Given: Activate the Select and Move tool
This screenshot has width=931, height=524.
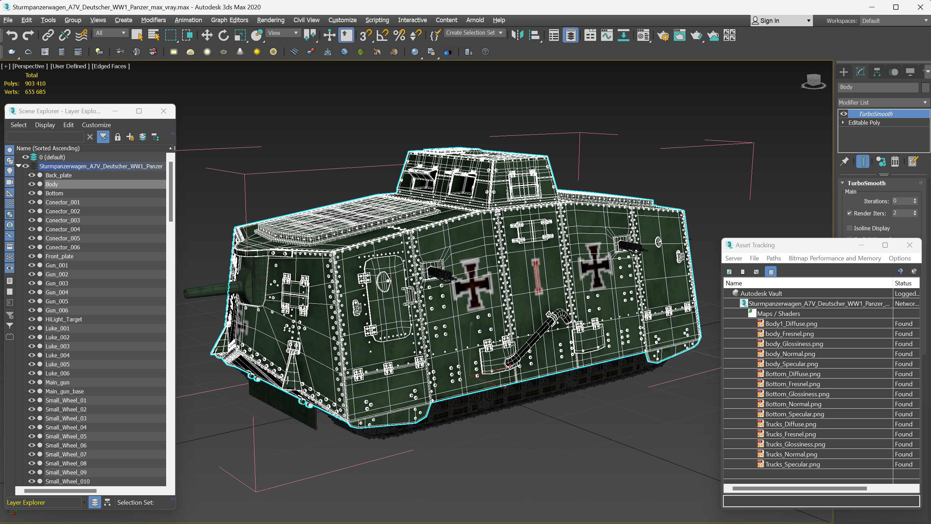Looking at the screenshot, I should pyautogui.click(x=207, y=35).
